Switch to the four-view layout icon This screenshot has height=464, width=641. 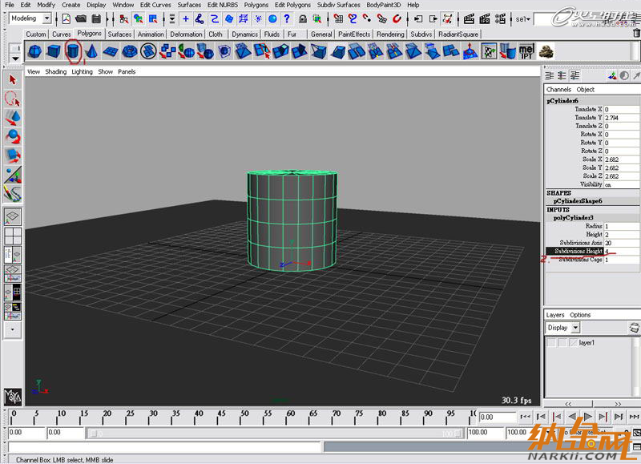[x=12, y=236]
